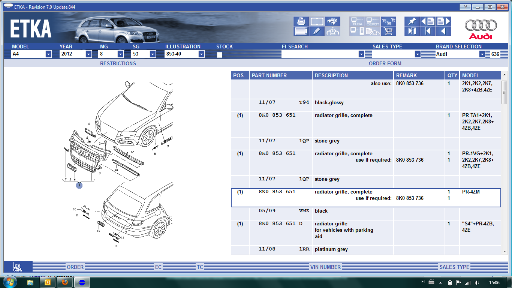Toggle the STOCK checkbox
Screen dimensions: 512x288
point(220,54)
